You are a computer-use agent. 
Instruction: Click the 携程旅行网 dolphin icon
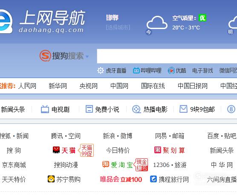click(x=153, y=179)
